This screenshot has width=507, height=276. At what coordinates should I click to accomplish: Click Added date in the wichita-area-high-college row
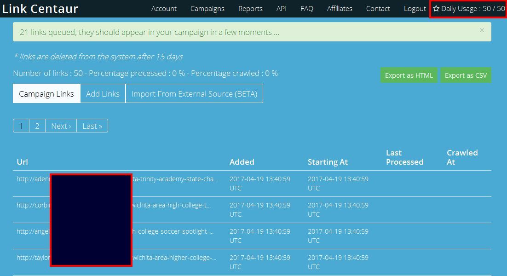pyautogui.click(x=260, y=210)
